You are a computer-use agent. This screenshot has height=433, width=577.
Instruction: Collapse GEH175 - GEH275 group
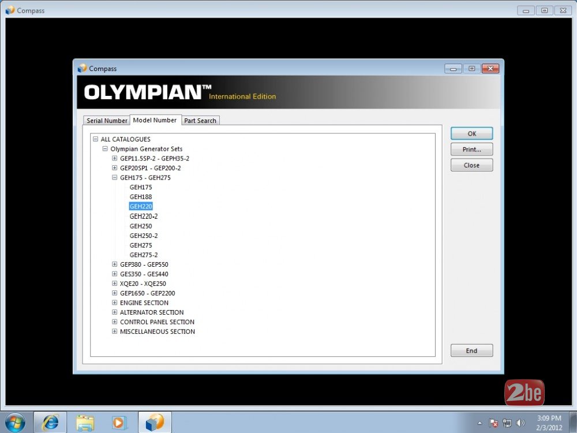click(x=115, y=177)
